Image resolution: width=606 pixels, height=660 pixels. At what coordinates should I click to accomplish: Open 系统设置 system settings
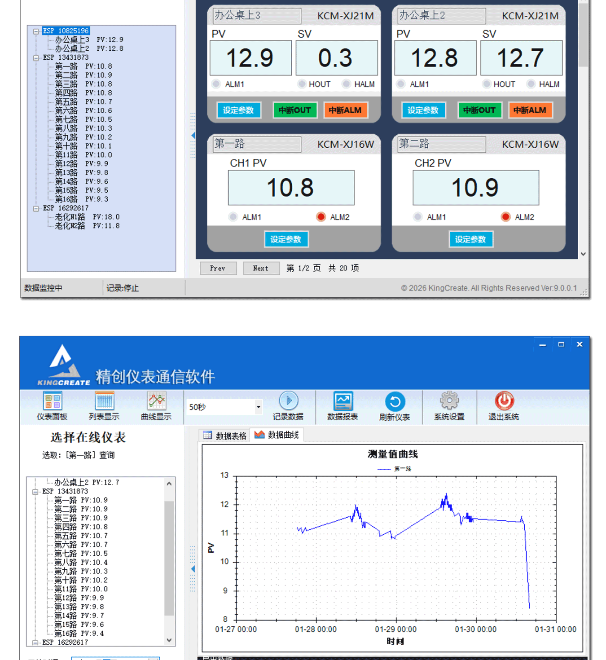pos(449,405)
